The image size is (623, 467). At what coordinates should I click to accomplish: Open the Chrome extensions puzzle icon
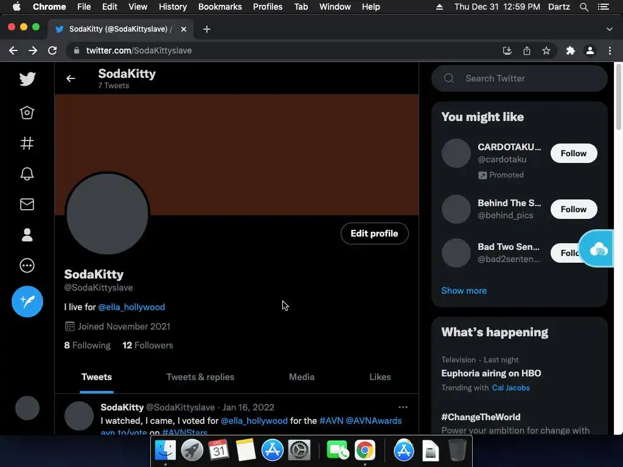coord(571,50)
